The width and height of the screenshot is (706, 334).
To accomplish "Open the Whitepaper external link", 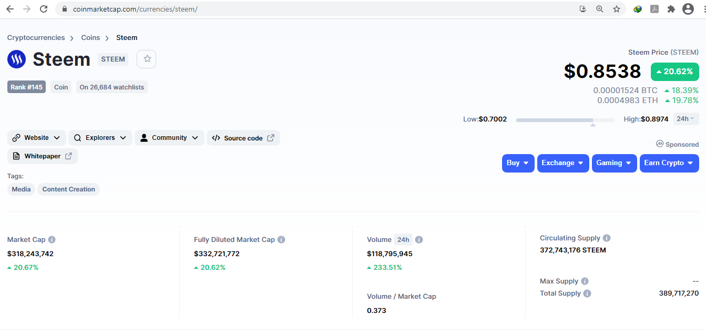I will point(43,156).
